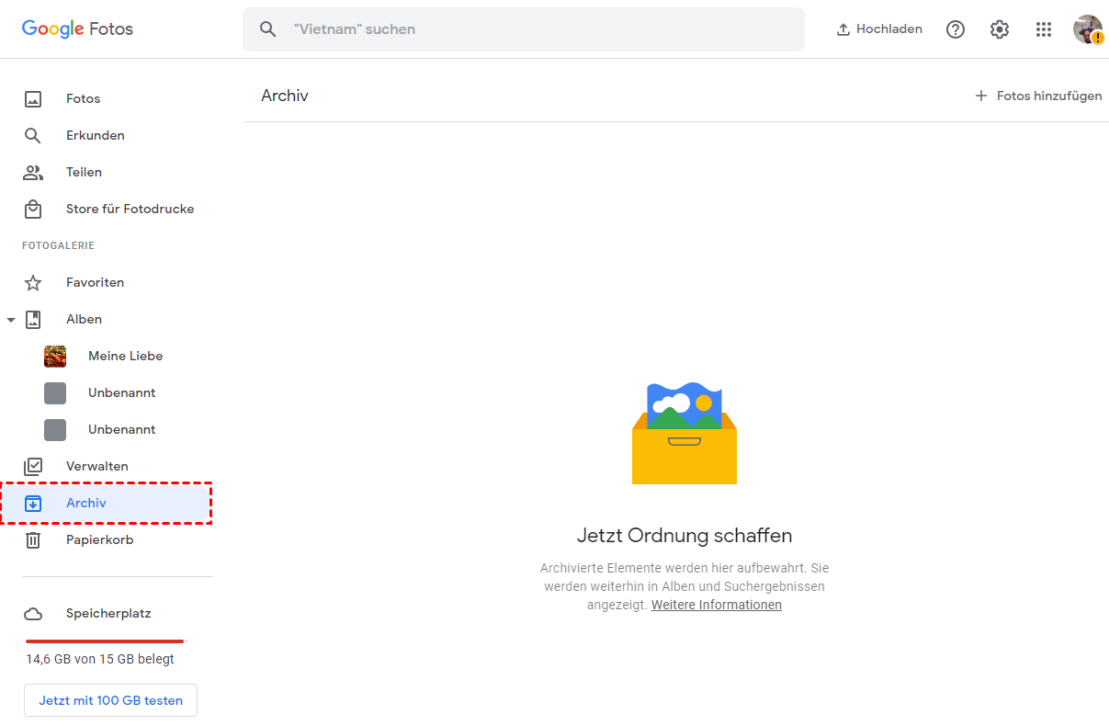Screen dimensions: 1109x726
Task: Click the Speicherplatz cloud icon
Action: click(33, 614)
